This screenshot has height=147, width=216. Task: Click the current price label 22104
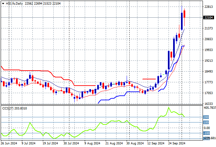(208, 18)
